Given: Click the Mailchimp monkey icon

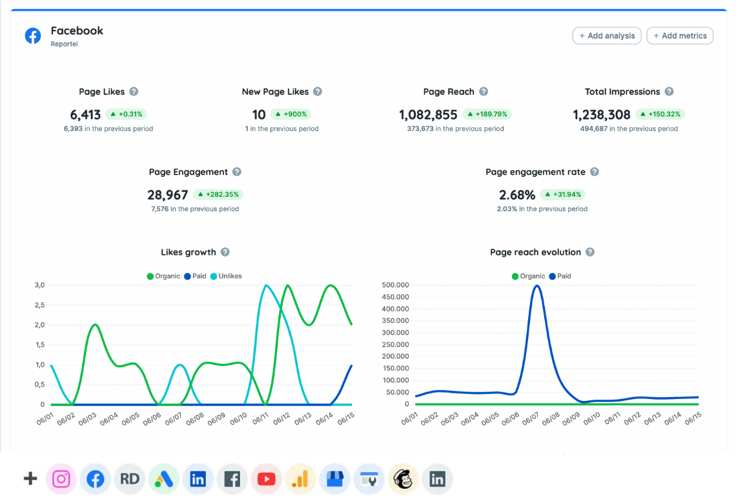Looking at the screenshot, I should click(403, 479).
